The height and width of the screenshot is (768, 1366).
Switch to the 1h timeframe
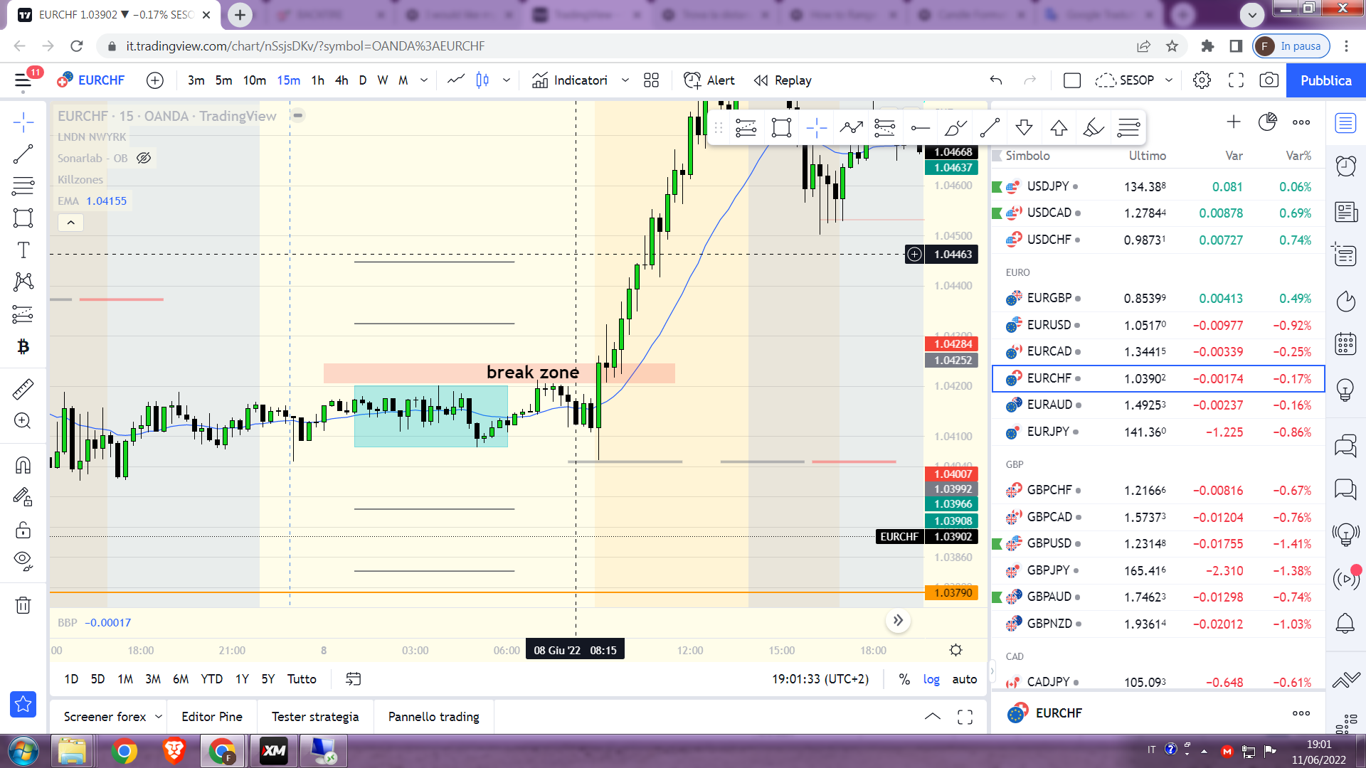pyautogui.click(x=318, y=80)
